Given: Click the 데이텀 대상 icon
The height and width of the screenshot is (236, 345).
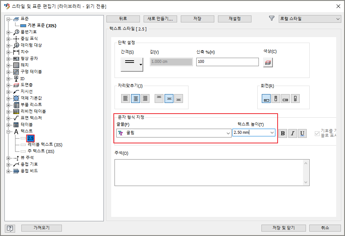Looking at the screenshot, I should pyautogui.click(x=16, y=46).
